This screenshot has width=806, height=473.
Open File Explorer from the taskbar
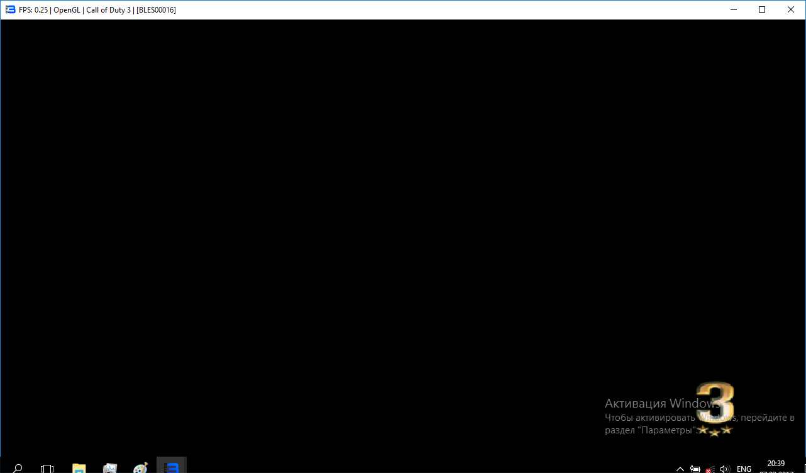point(79,468)
